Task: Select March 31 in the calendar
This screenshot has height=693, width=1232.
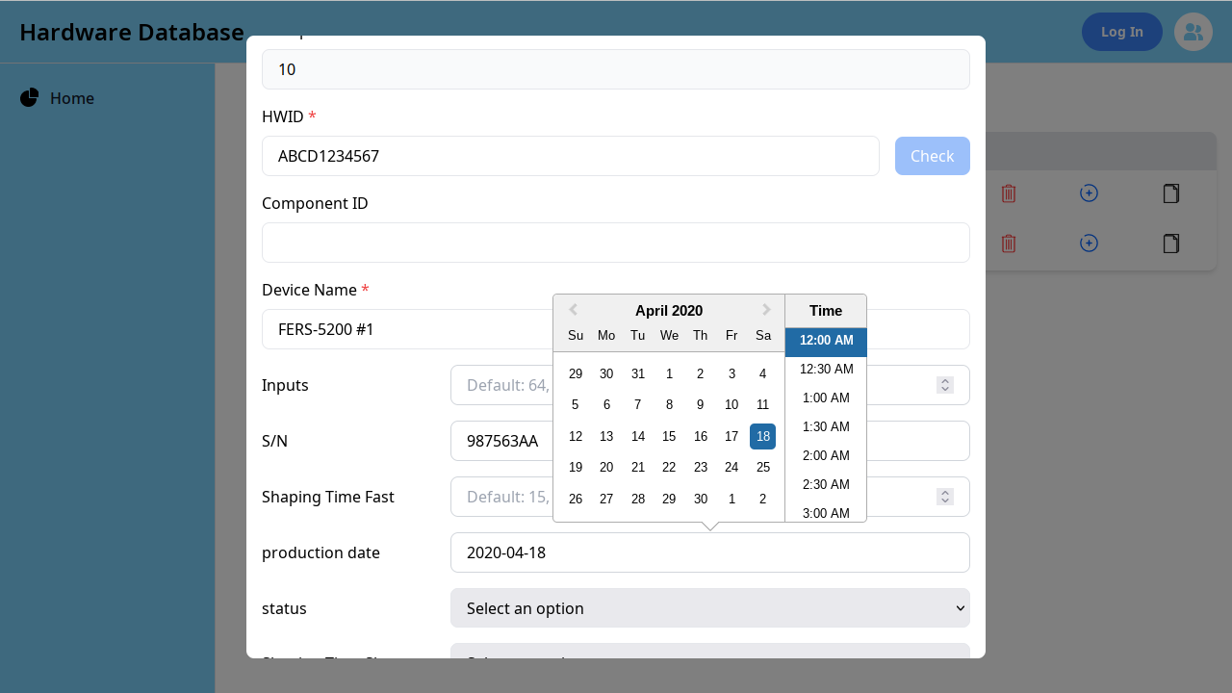Action: coord(638,373)
